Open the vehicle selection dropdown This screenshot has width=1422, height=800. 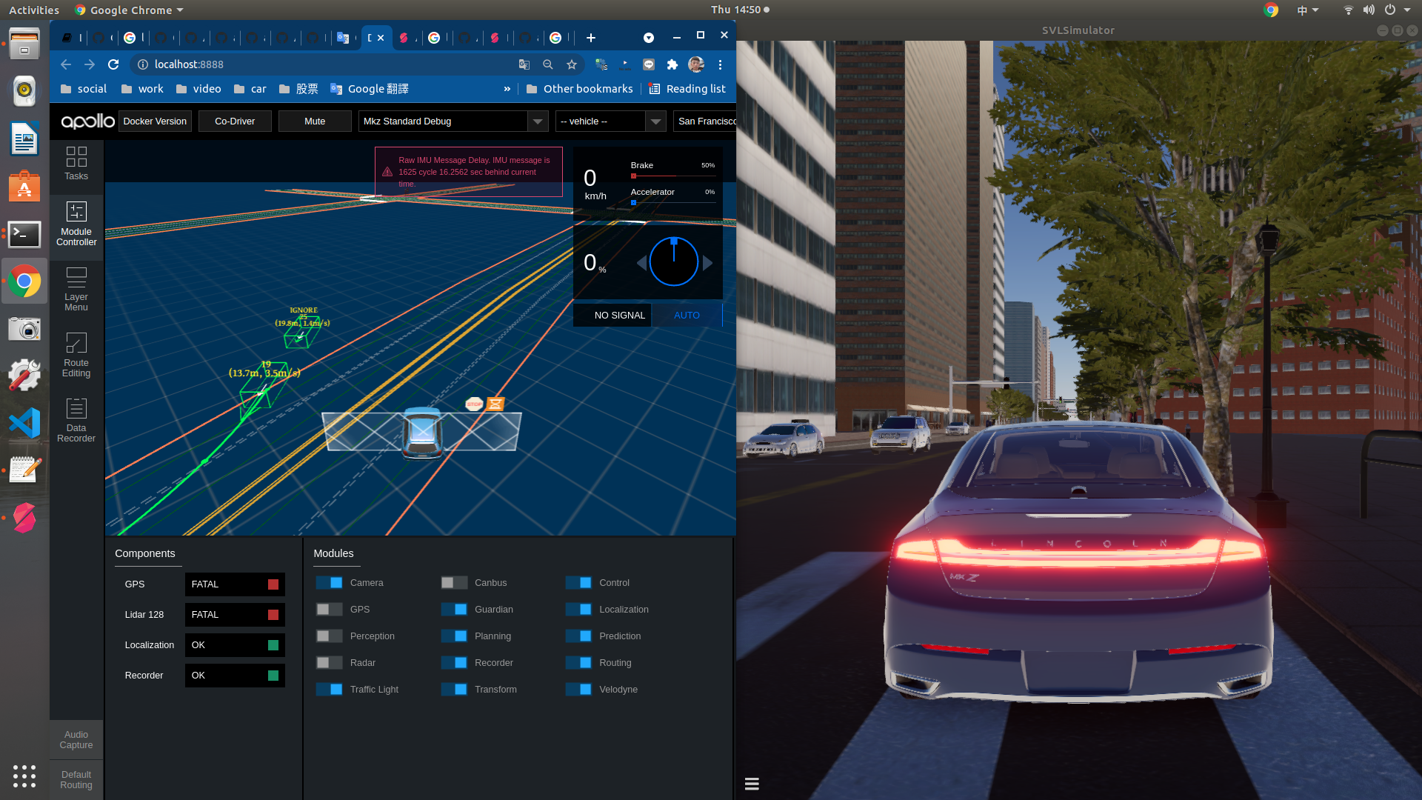pos(655,121)
